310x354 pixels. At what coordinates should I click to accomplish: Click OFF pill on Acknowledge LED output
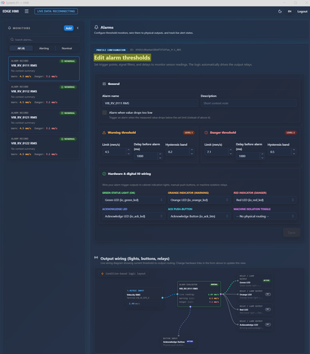(x=268, y=324)
